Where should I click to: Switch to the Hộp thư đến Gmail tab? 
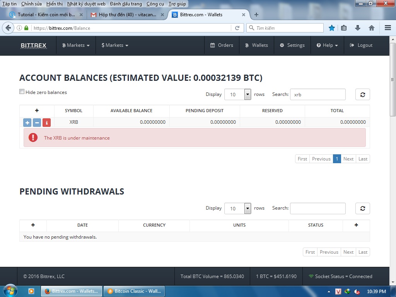[x=127, y=15]
